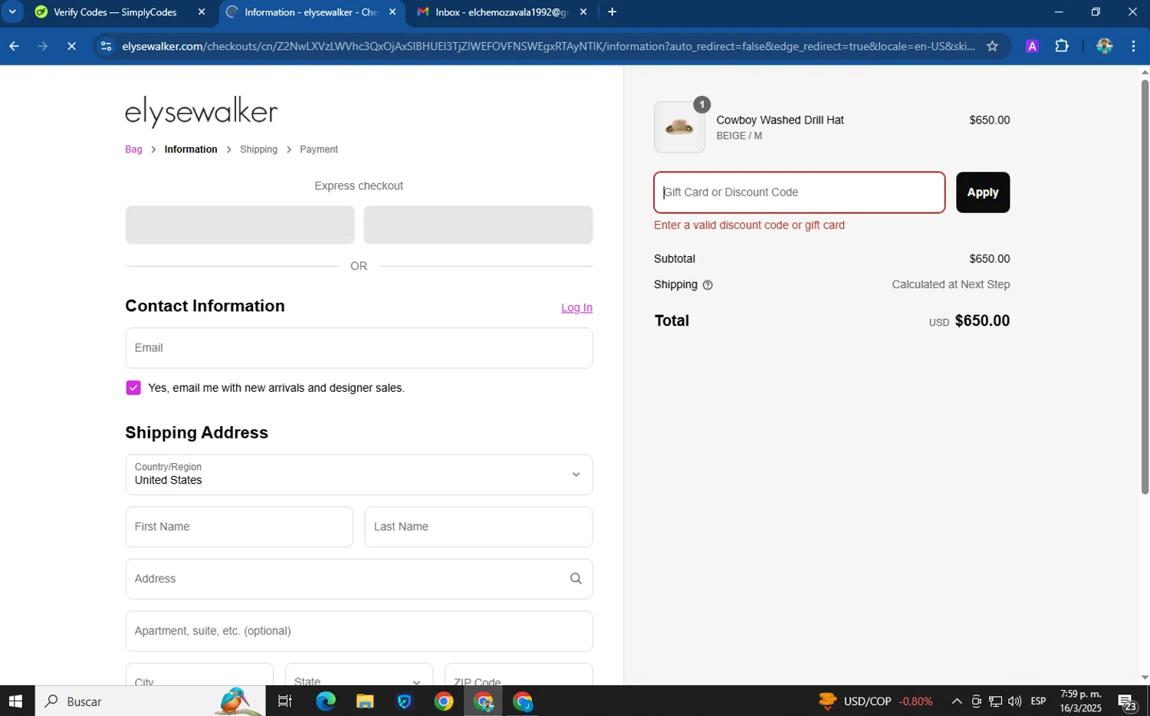Expand the Country/Region dropdown
The image size is (1150, 716).
pyautogui.click(x=359, y=475)
